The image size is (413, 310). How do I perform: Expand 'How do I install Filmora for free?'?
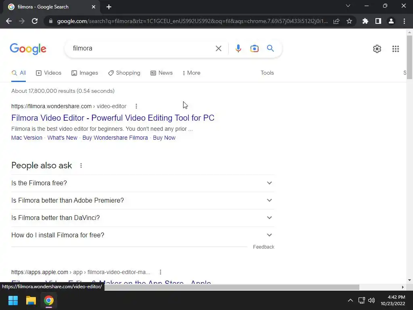(x=143, y=235)
